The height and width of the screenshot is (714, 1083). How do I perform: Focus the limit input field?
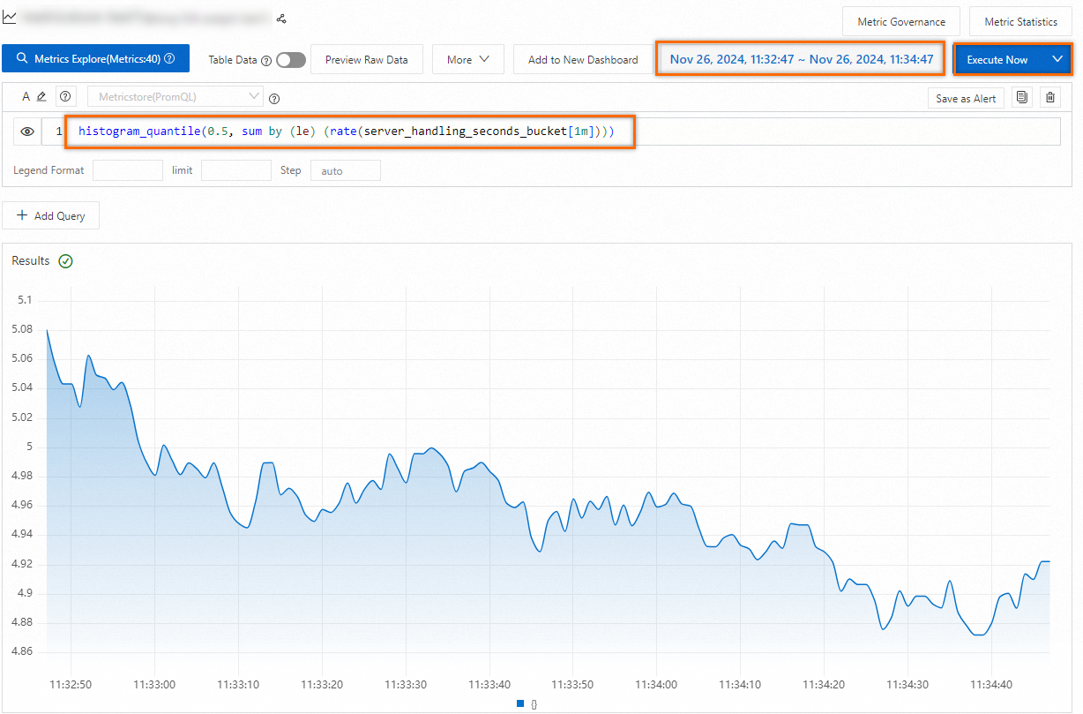[x=236, y=170]
